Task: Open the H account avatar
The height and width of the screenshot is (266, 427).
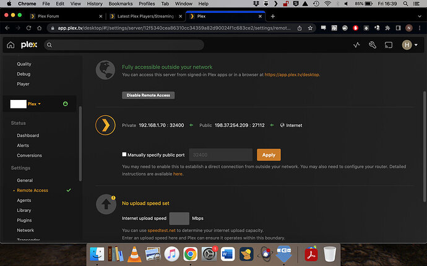Action: coord(407,45)
